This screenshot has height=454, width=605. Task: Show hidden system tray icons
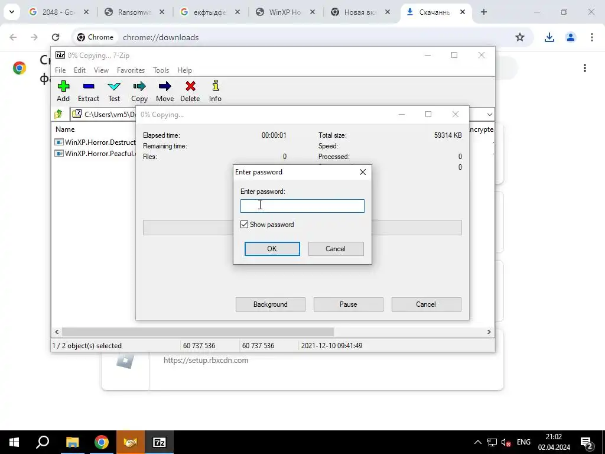click(477, 442)
